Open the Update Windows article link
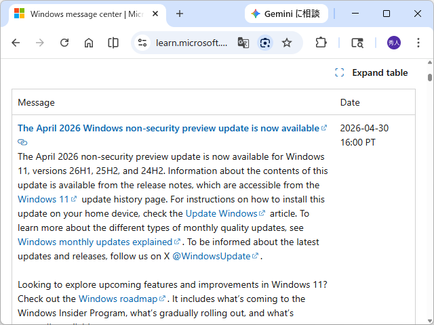This screenshot has height=325, width=434. coord(225,214)
